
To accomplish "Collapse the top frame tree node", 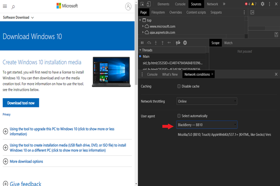I will pos(140,20).
